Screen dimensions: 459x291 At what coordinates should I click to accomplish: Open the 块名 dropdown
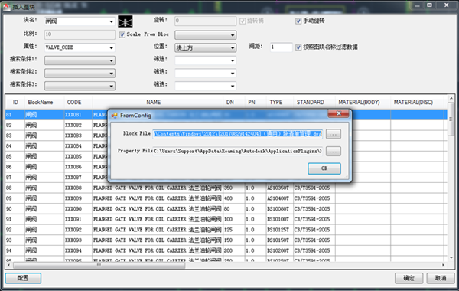coord(111,21)
